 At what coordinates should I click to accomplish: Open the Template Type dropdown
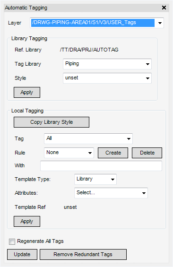click(95, 179)
